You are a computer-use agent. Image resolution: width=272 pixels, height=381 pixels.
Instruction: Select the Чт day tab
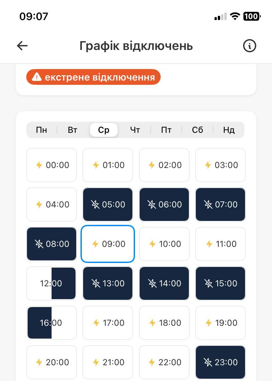pos(135,130)
